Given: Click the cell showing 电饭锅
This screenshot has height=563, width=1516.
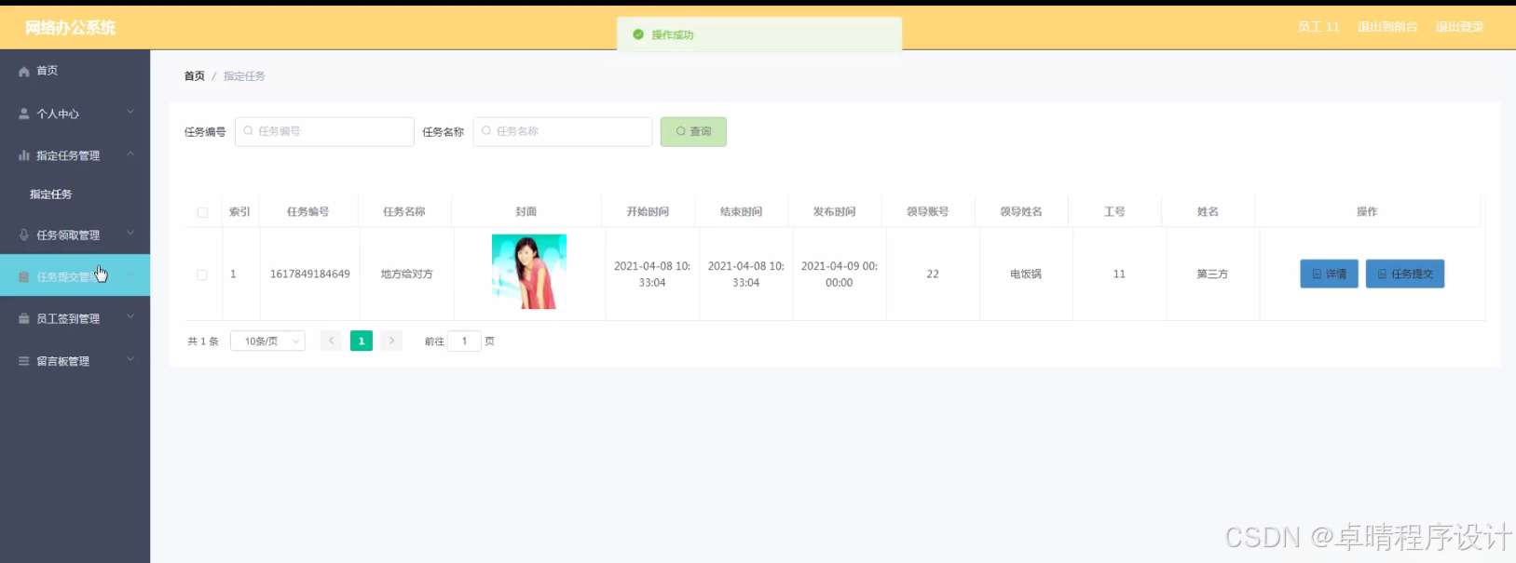Looking at the screenshot, I should click(1026, 275).
